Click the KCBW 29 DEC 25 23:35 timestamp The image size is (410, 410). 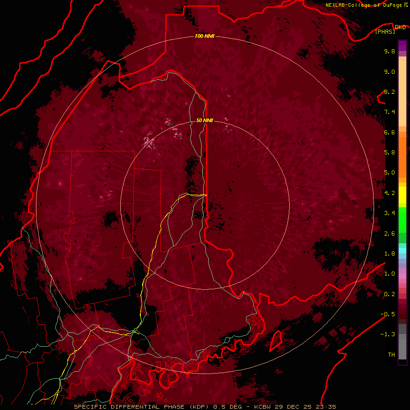pyautogui.click(x=295, y=407)
